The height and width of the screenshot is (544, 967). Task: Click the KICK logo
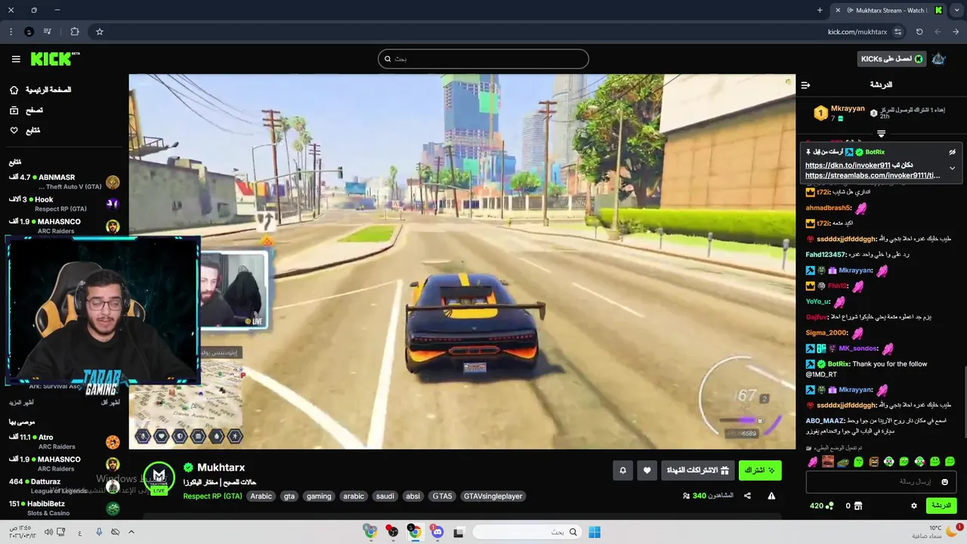55,59
